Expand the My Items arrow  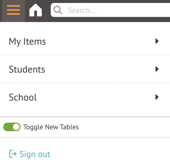(157, 41)
